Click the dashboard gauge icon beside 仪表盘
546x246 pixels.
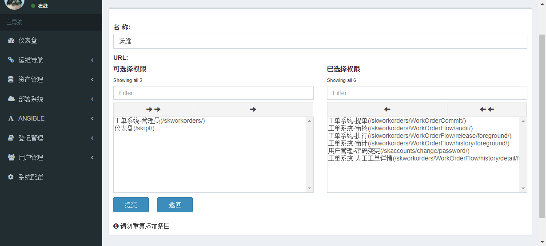point(11,41)
